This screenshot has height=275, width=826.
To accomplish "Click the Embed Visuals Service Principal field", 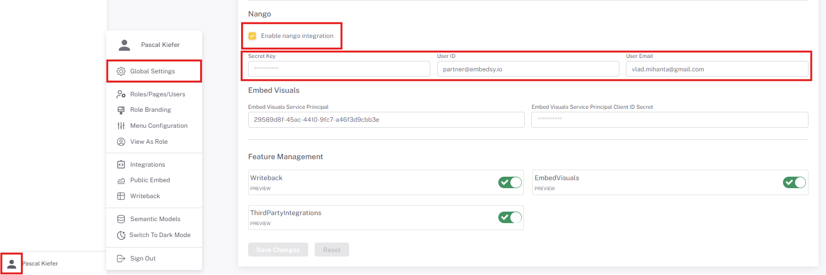I will click(386, 120).
